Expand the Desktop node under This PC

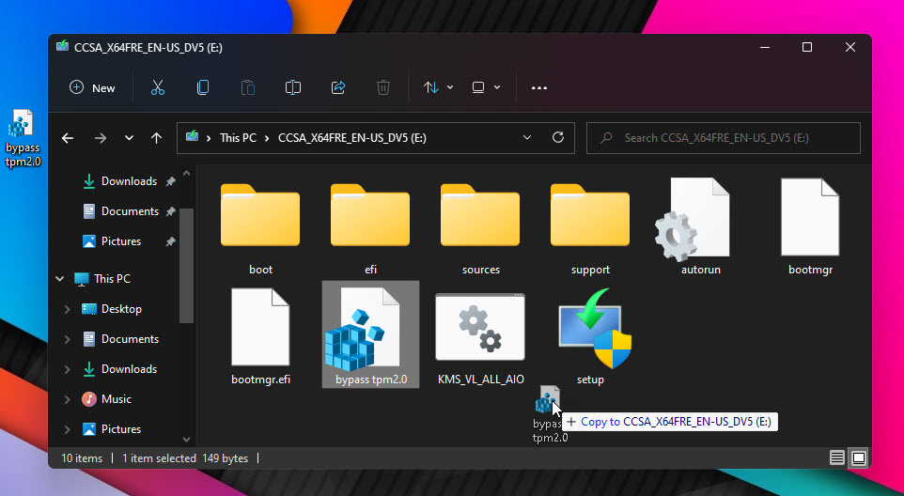tap(67, 309)
